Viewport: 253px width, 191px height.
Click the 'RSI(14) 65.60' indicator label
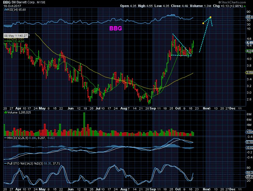point(16,10)
